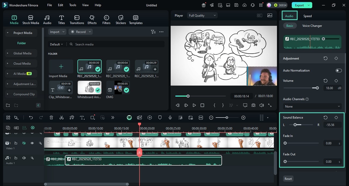The image size is (349, 186).
Task: Adjust the Sound Balance slider handle
Action: point(295,125)
